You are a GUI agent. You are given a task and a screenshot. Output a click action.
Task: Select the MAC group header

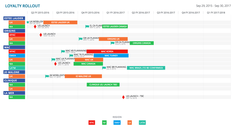click(14, 47)
